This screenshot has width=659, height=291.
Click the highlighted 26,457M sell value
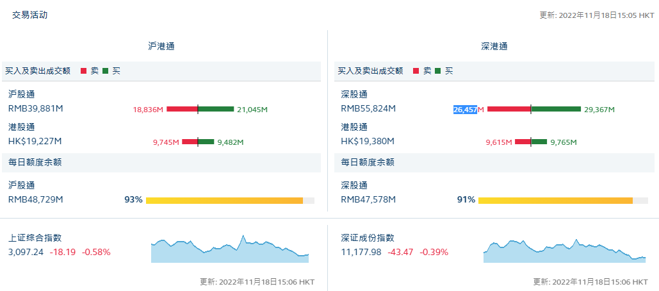click(x=466, y=110)
